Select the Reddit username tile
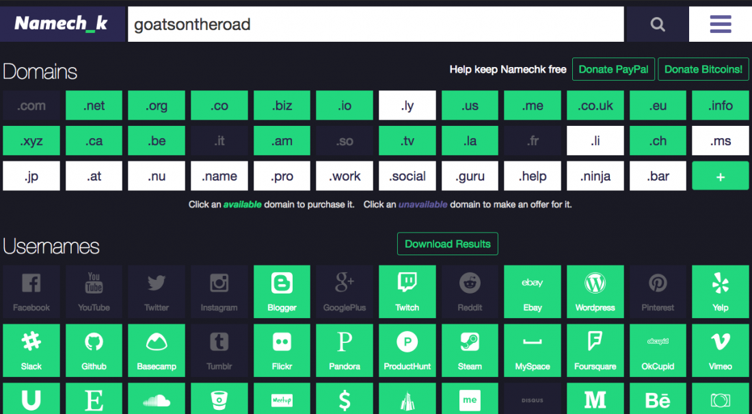This screenshot has height=414, width=752. (470, 292)
